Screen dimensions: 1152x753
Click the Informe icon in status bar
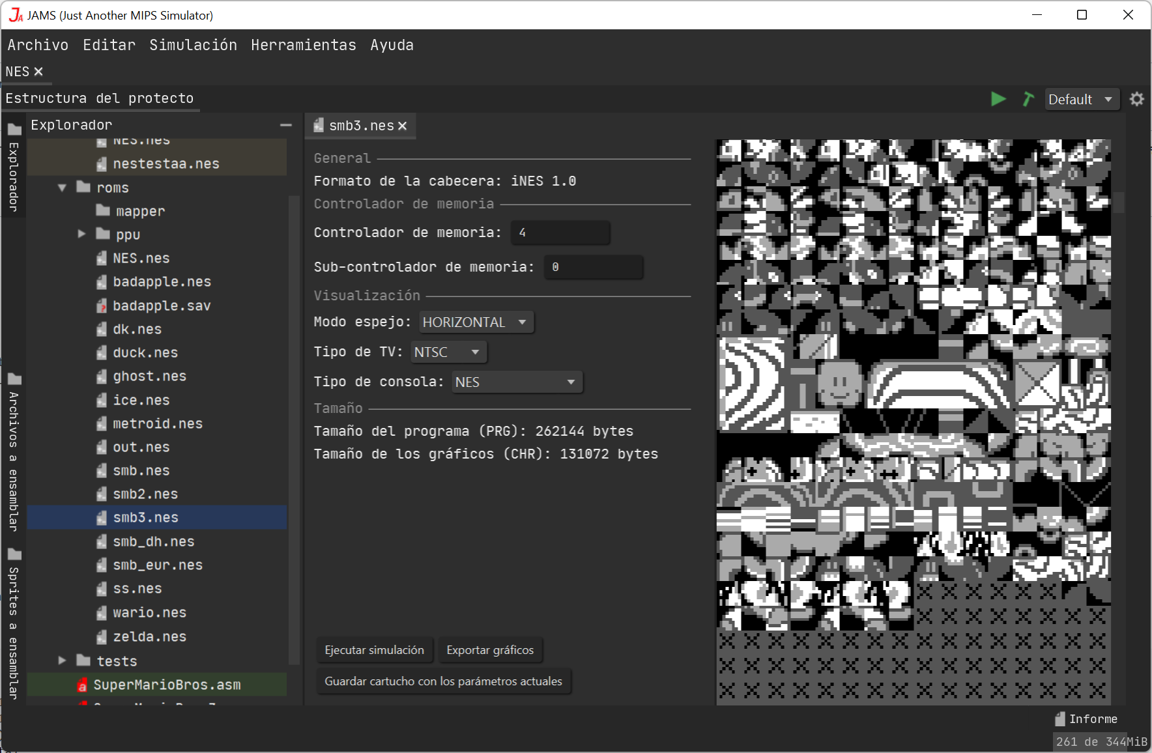[x=1060, y=718]
